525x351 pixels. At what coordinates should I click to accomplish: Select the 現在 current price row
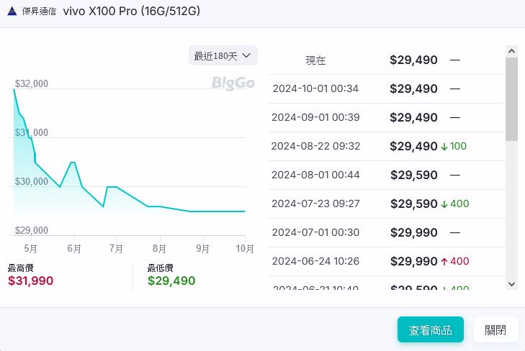click(386, 60)
